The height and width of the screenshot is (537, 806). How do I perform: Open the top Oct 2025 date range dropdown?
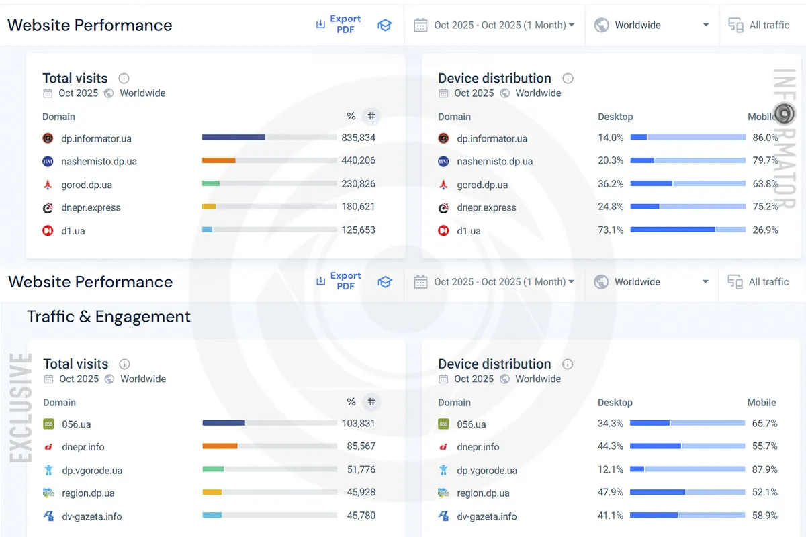click(x=495, y=26)
